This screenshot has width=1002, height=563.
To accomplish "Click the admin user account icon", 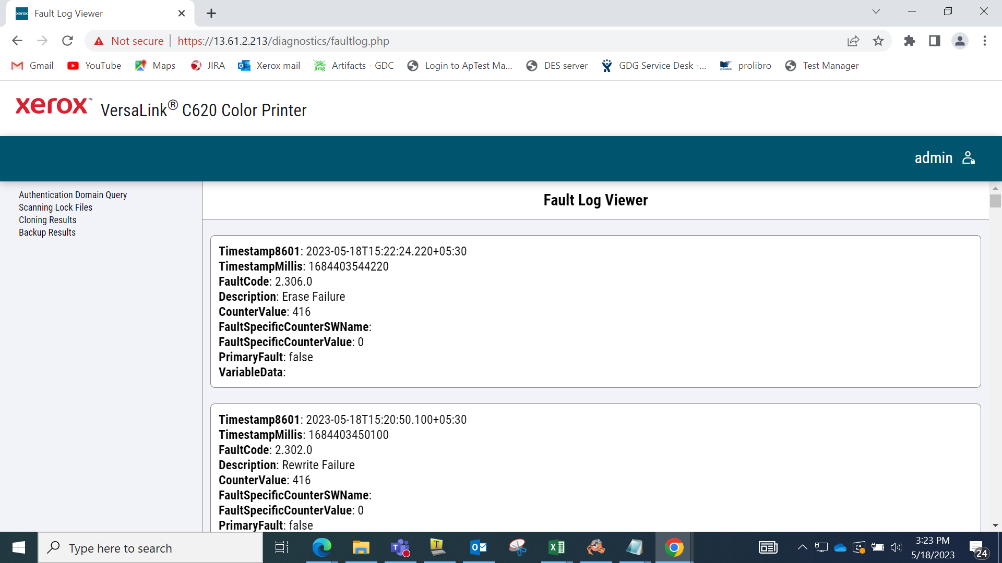I will [x=969, y=158].
